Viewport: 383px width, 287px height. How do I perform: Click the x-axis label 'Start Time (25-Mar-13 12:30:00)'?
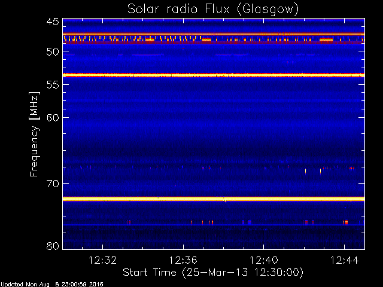[x=213, y=273]
